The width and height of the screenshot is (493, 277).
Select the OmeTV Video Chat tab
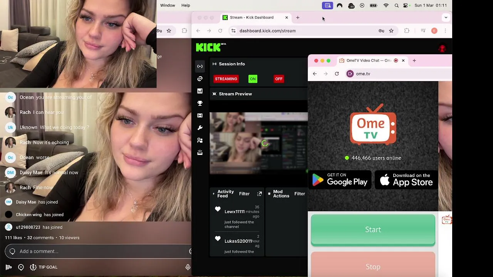[372, 61]
